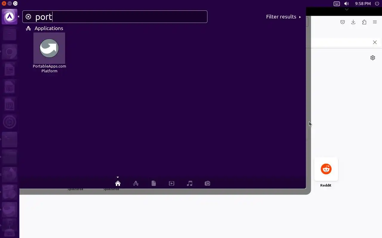Open LibreOffice Calc from the launcher
This screenshot has width=382, height=238.
click(x=10, y=105)
